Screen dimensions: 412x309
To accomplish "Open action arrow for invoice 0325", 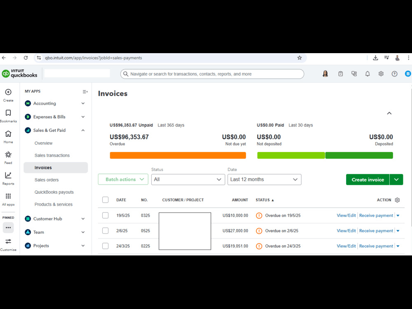I will (398, 215).
